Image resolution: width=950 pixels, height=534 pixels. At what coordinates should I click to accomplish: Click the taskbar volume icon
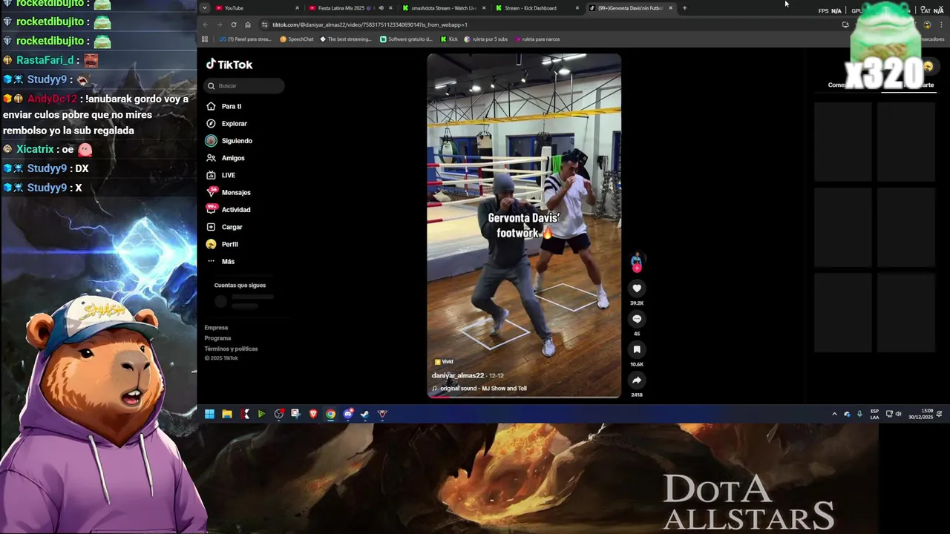pyautogui.click(x=898, y=414)
